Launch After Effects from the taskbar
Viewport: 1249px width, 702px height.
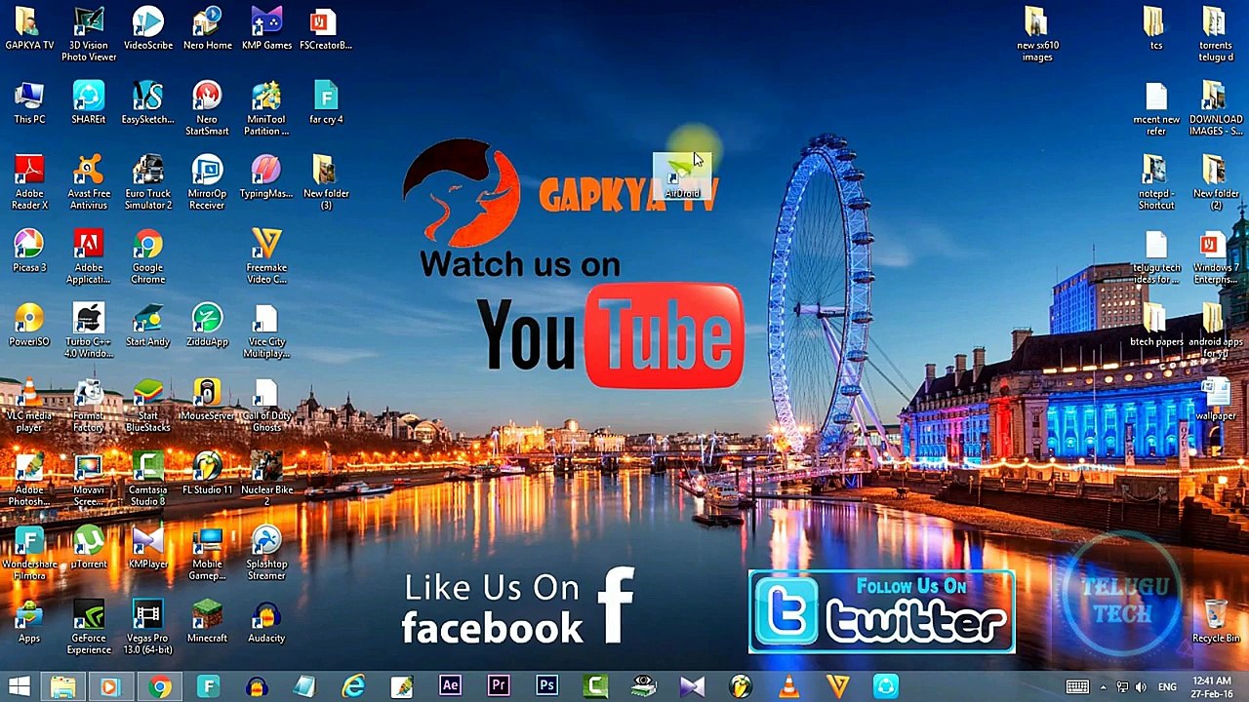coord(450,686)
